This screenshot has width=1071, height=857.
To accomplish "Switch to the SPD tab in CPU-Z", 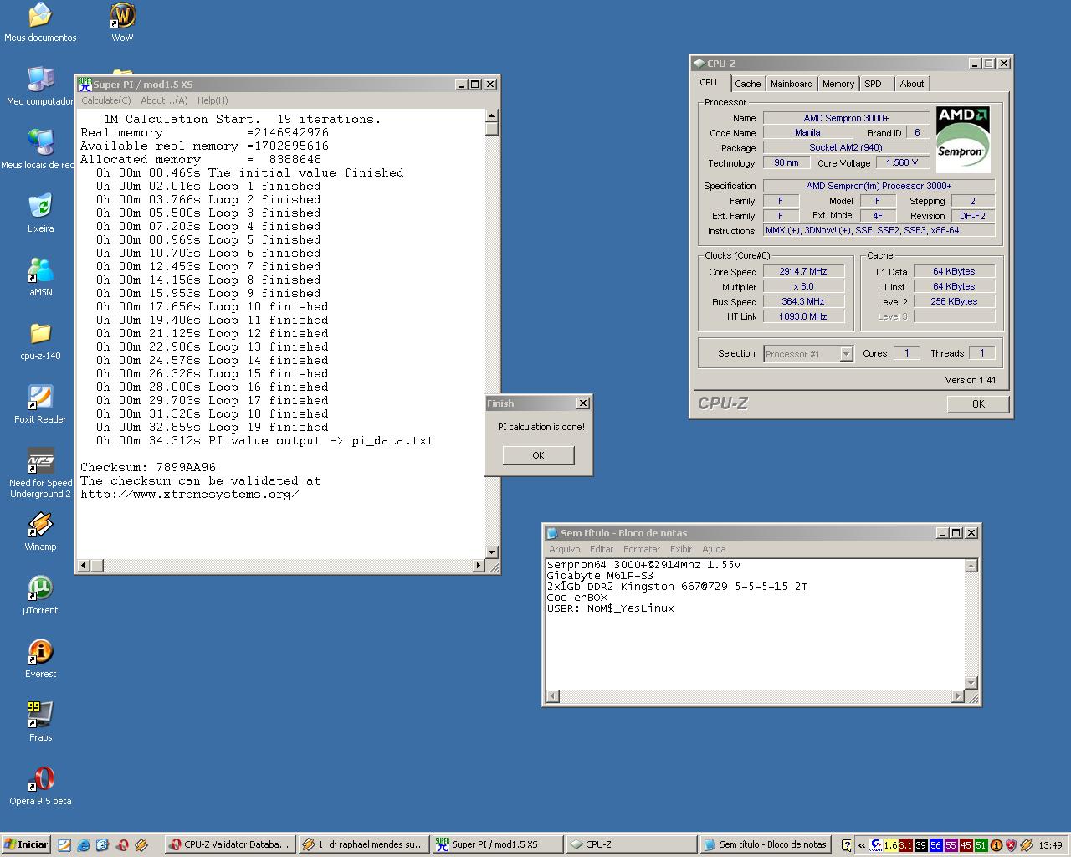I will click(x=873, y=84).
